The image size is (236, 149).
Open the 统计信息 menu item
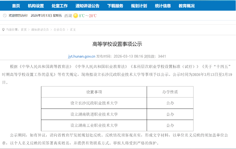point(163,6)
